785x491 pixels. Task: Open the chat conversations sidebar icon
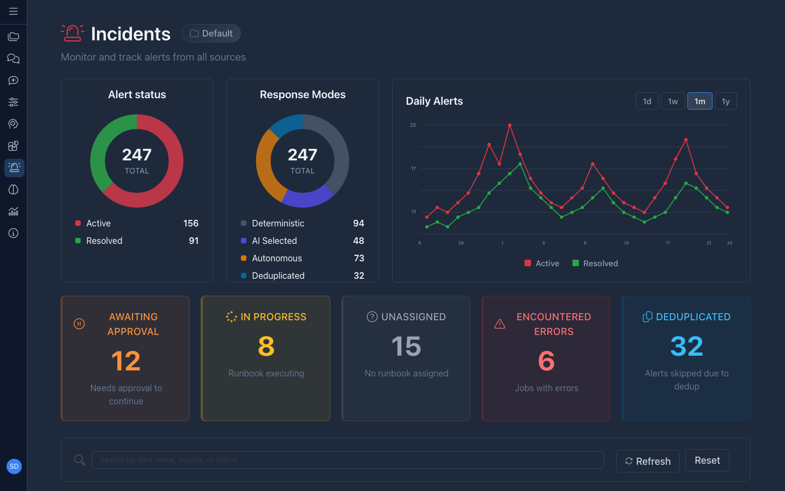click(x=13, y=58)
